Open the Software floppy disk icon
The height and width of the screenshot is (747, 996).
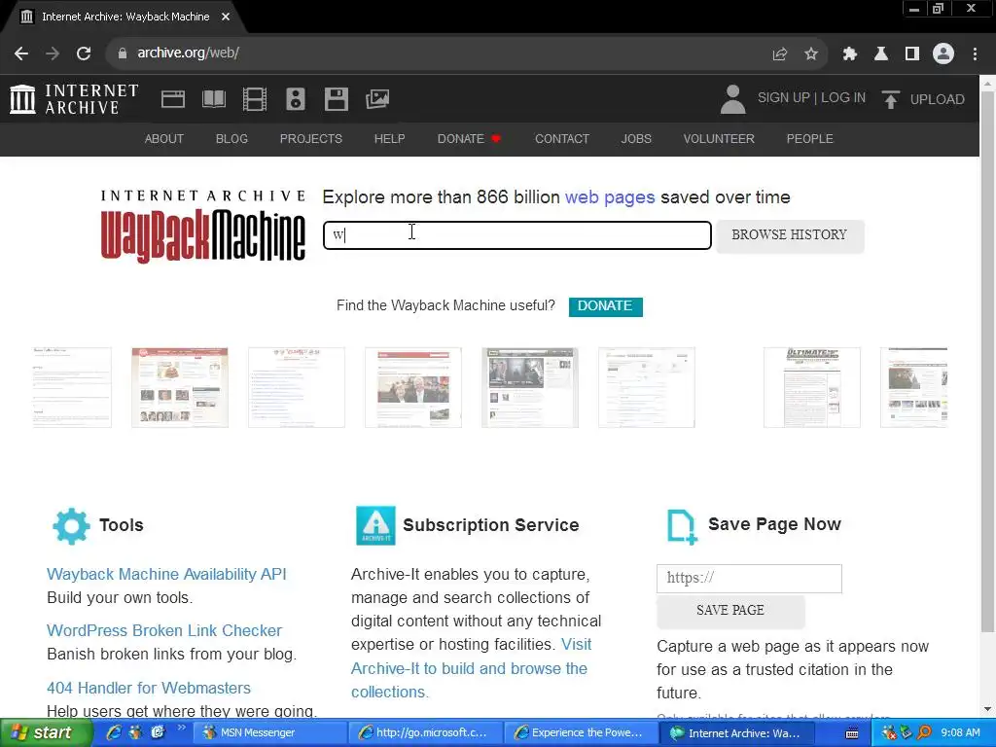336,99
